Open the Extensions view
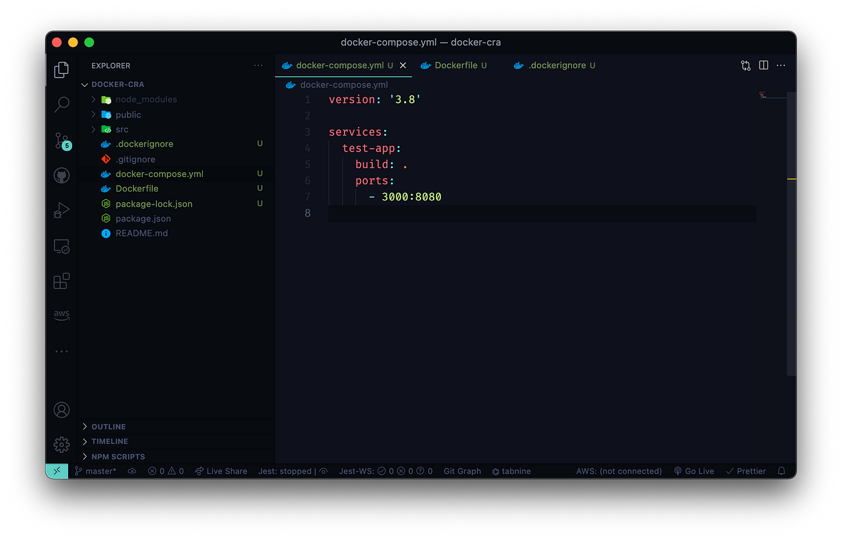Image resolution: width=842 pixels, height=539 pixels. click(61, 281)
